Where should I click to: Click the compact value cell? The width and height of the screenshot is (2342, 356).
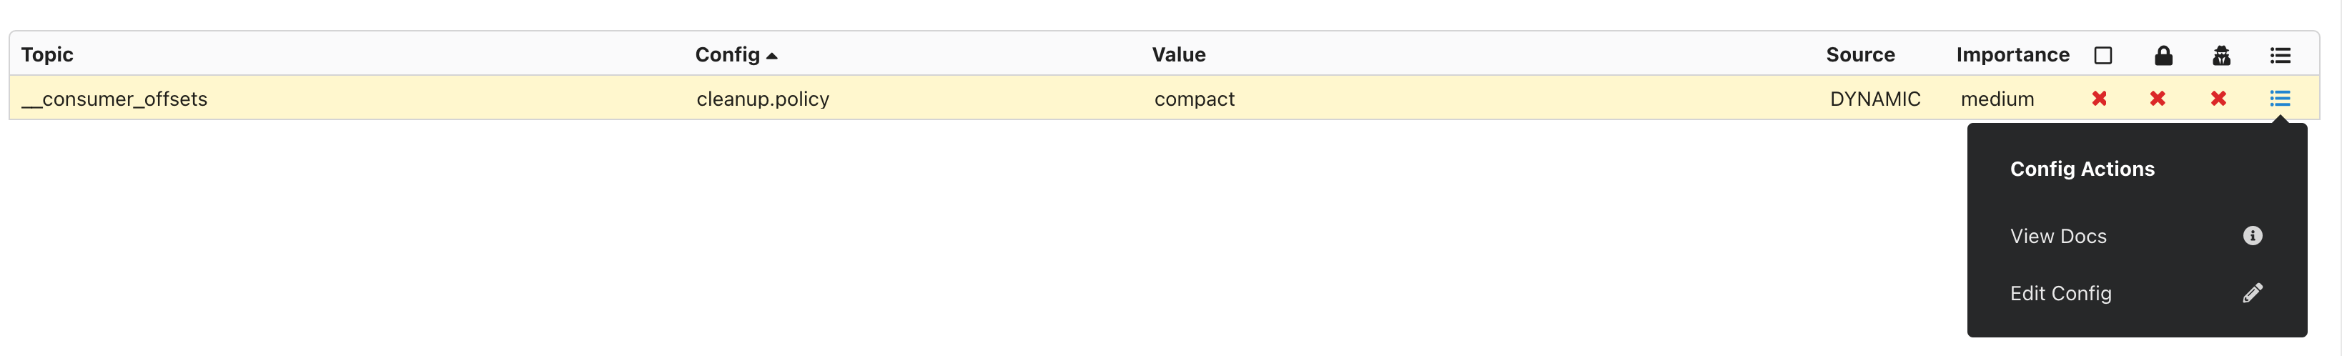(1194, 99)
